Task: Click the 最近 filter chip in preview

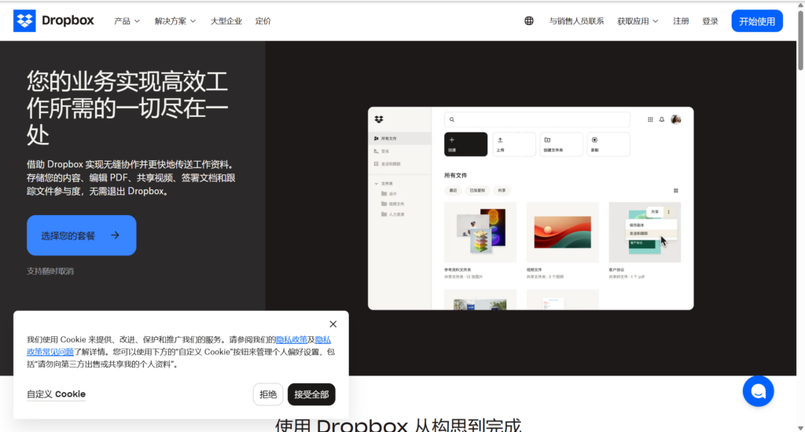Action: 453,190
